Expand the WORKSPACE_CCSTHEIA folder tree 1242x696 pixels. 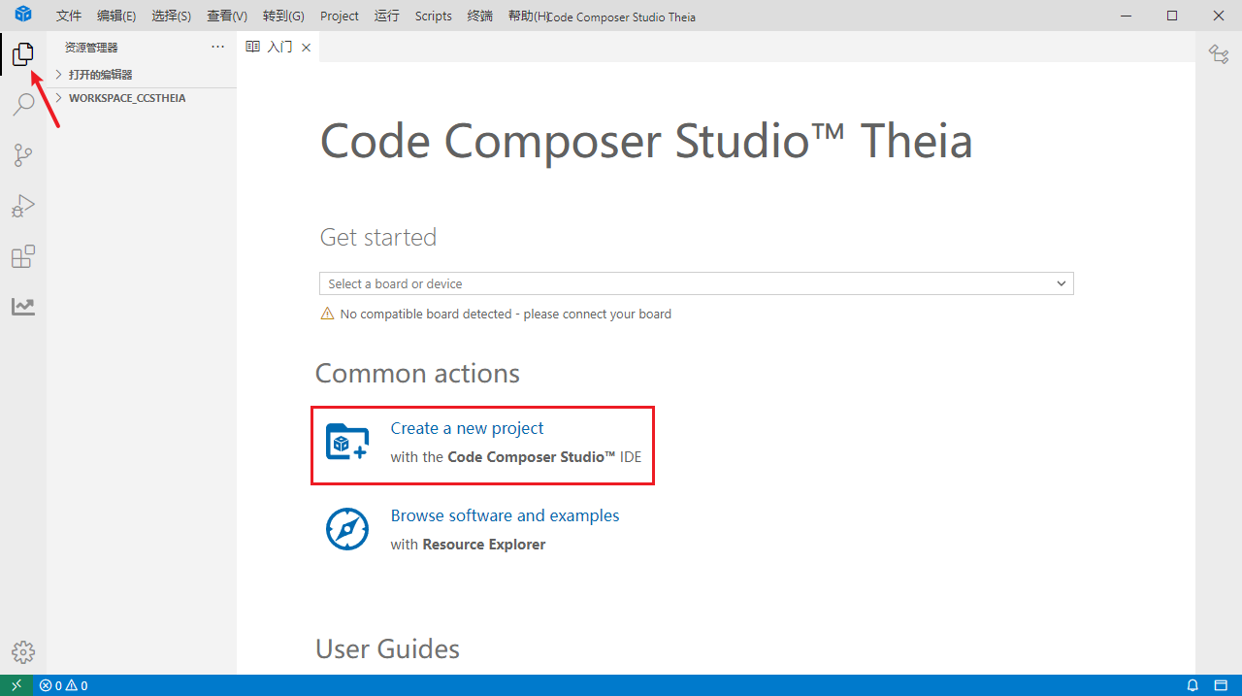126,98
